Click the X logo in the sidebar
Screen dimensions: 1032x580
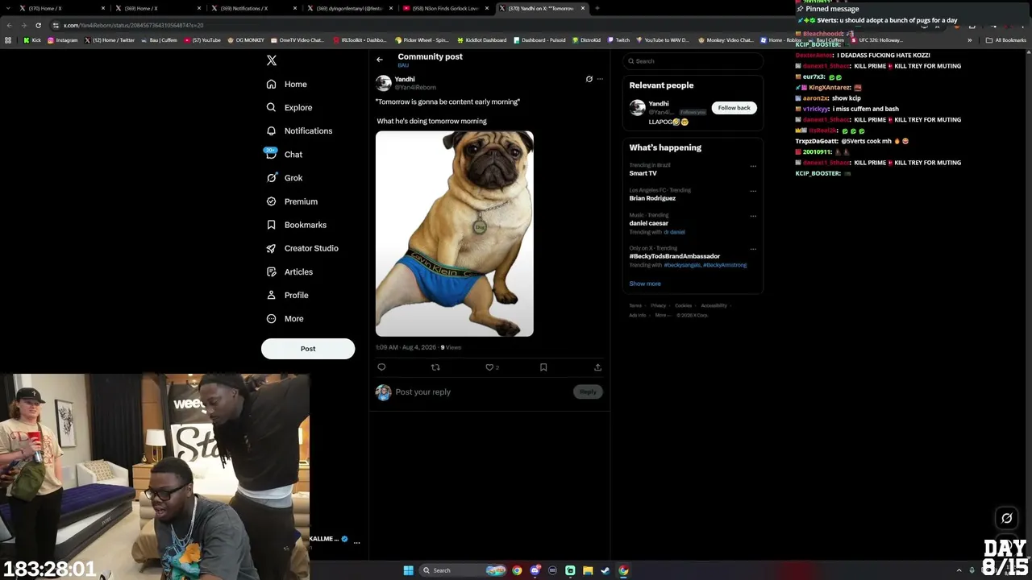tap(272, 60)
